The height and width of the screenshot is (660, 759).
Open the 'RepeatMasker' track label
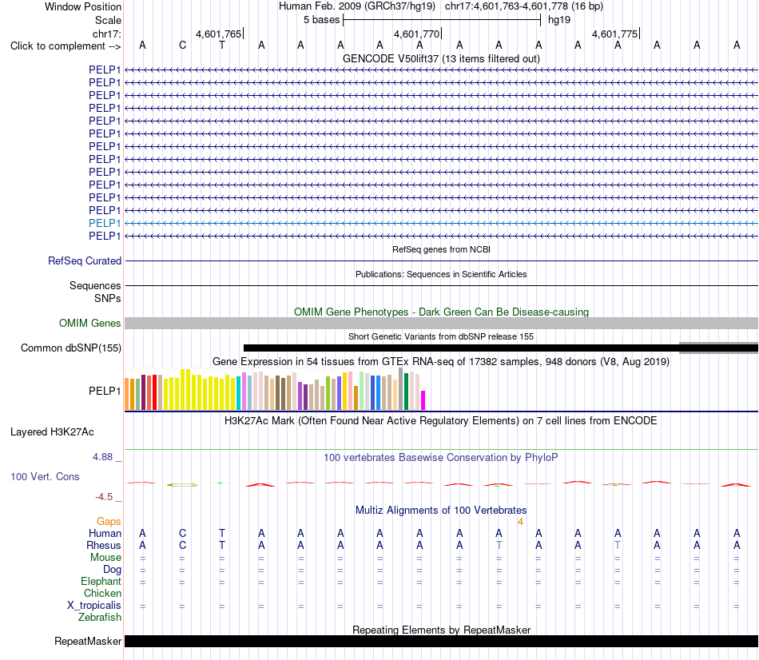88,641
